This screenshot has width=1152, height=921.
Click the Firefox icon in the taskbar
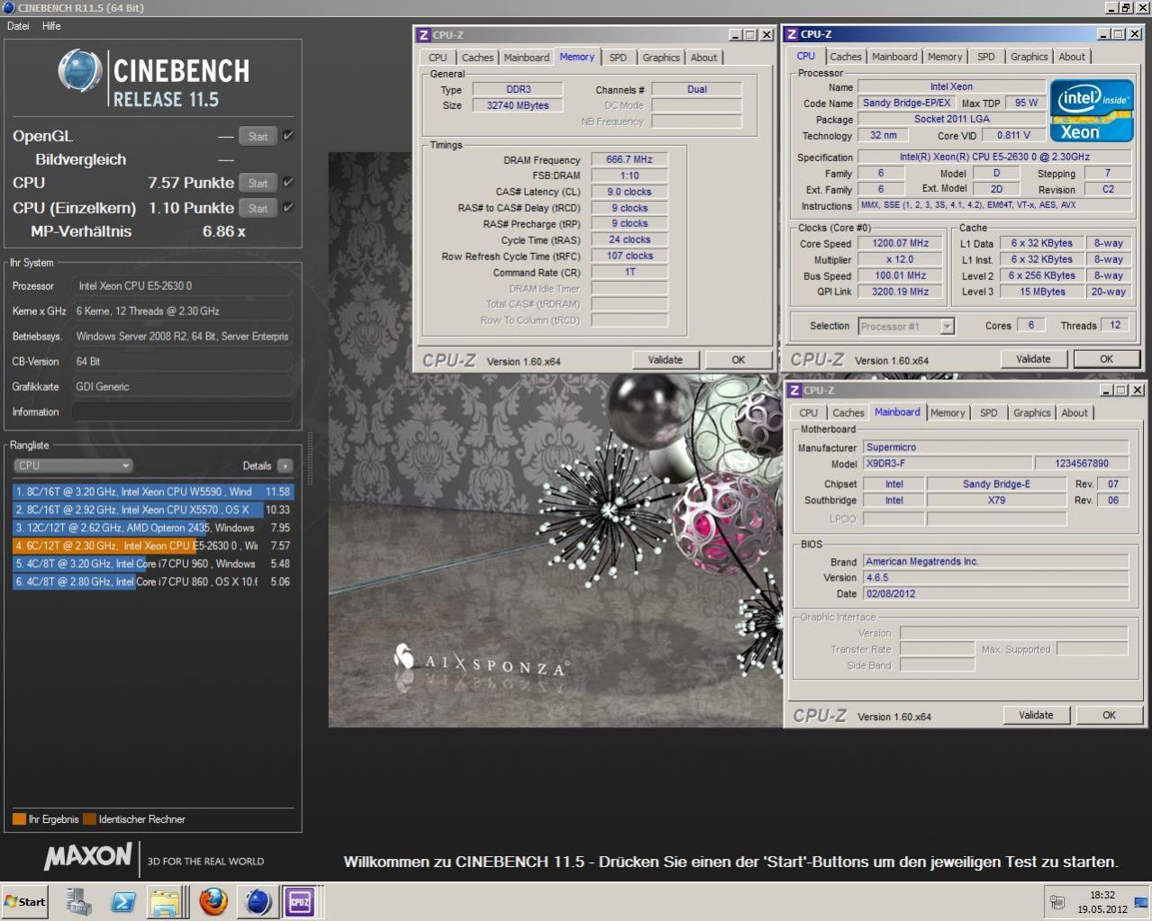pyautogui.click(x=213, y=901)
